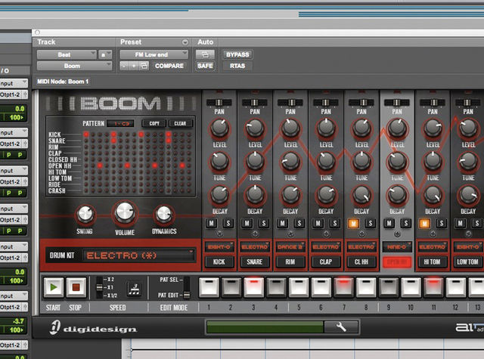Click the master Volume knob
Screen dimensions: 484x359
click(x=125, y=212)
